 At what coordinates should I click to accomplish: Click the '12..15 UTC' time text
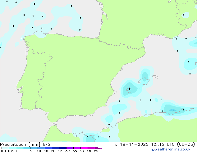coord(163,145)
